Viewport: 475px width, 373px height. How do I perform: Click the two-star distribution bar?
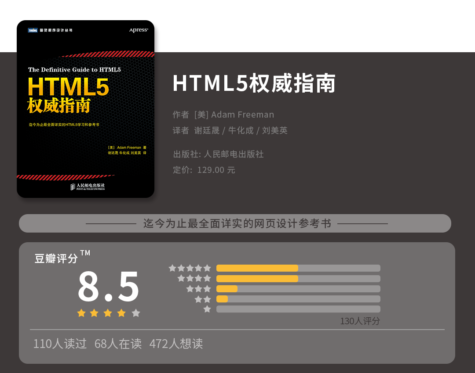(298, 299)
